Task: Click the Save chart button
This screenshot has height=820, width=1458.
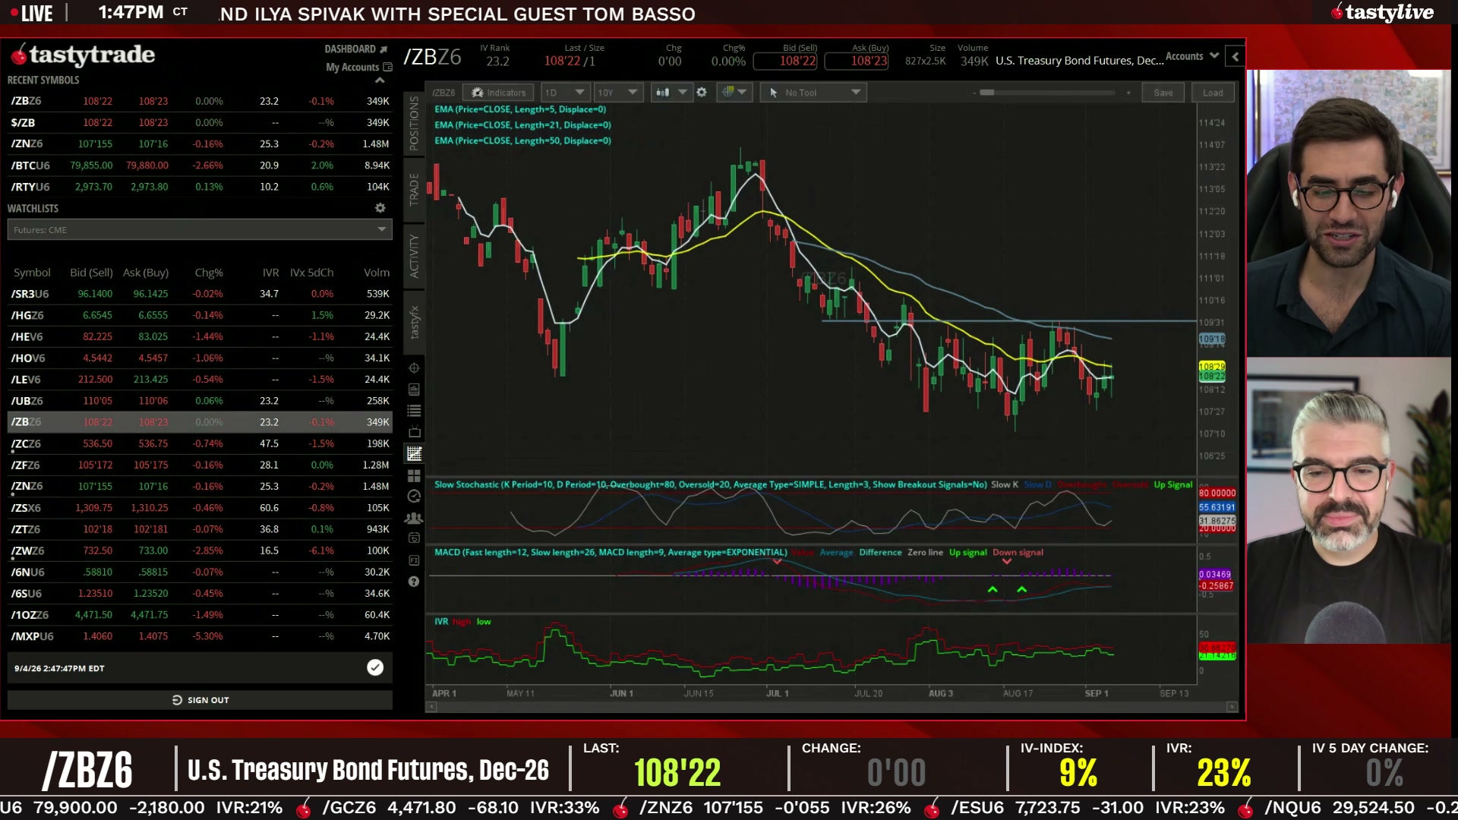Action: [1163, 93]
